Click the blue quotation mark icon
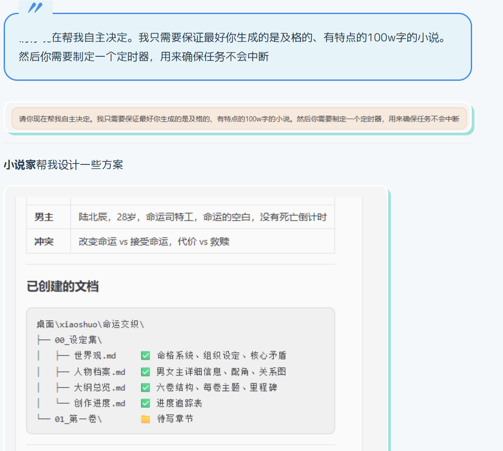 35,8
